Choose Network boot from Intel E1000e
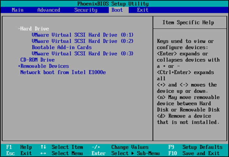This screenshot has width=229, height=157. click(63, 72)
